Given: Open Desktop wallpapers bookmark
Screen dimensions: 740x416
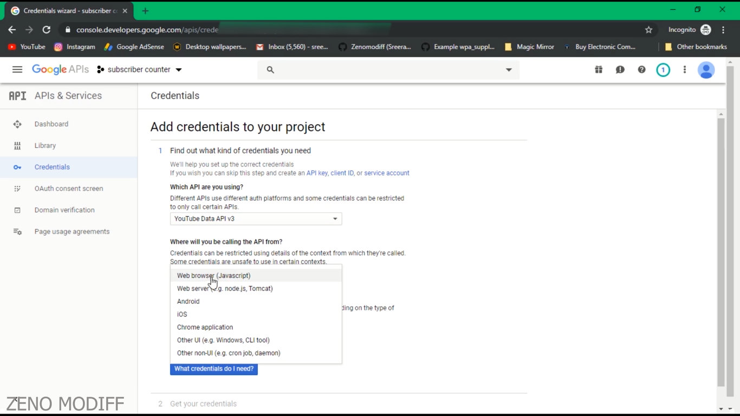Looking at the screenshot, I should coord(209,47).
